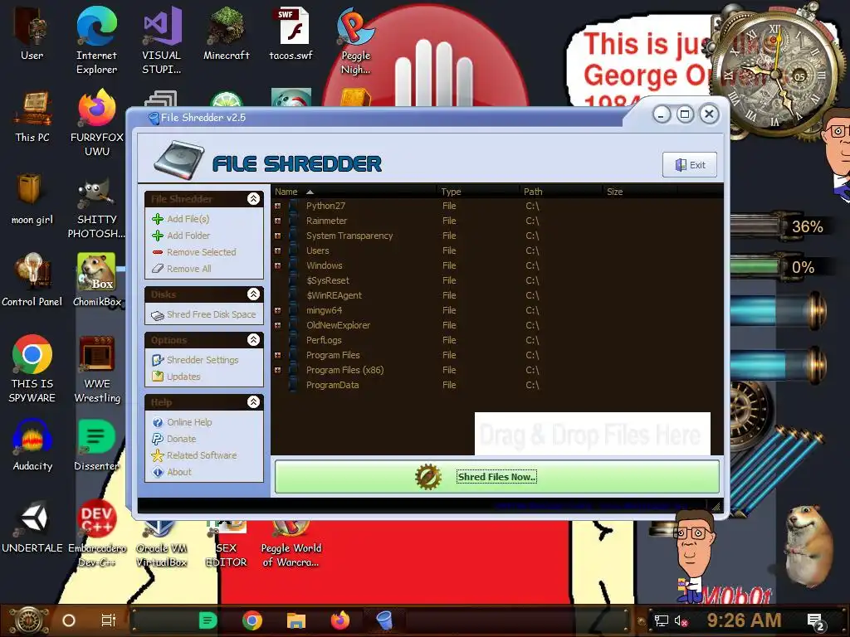850x637 pixels.
Task: Sort list by Type column
Action: click(477, 192)
